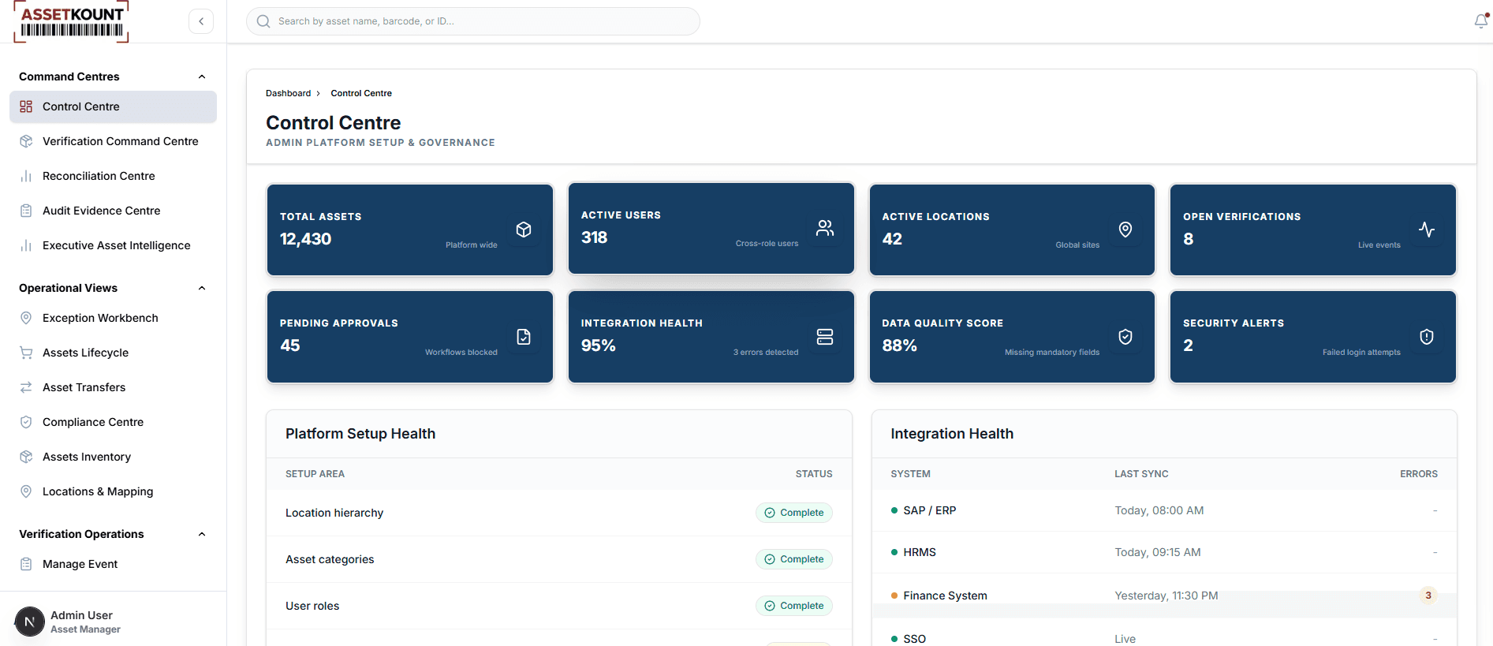
Task: Click the Compliance Centre shield icon
Action: coord(26,422)
